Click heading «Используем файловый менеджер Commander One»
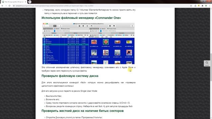 point(81,18)
